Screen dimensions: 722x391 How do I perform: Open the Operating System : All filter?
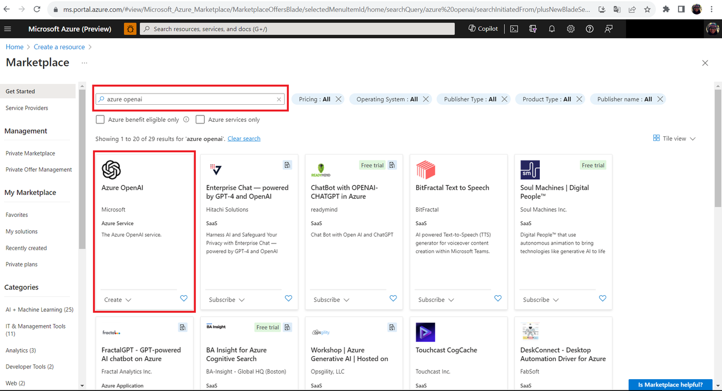click(x=387, y=99)
